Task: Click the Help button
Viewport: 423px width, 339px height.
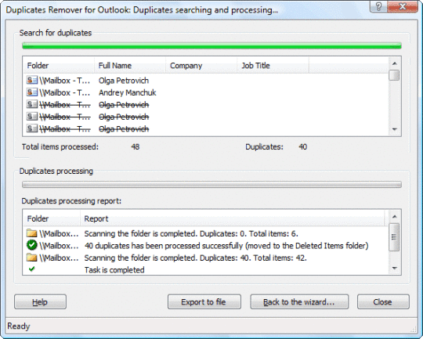Action: [40, 301]
